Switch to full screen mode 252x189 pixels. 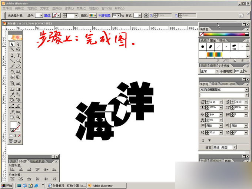point(19,141)
